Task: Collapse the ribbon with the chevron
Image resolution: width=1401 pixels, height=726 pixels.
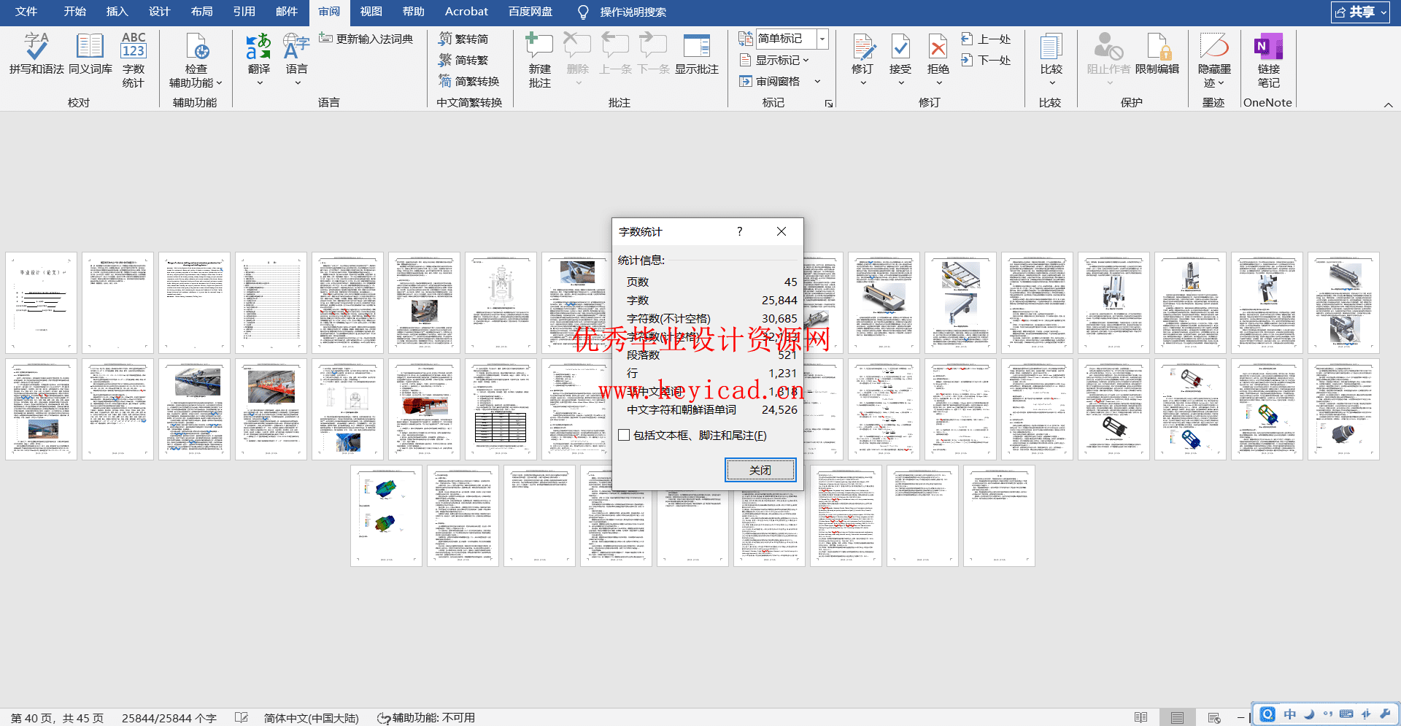Action: point(1389,105)
